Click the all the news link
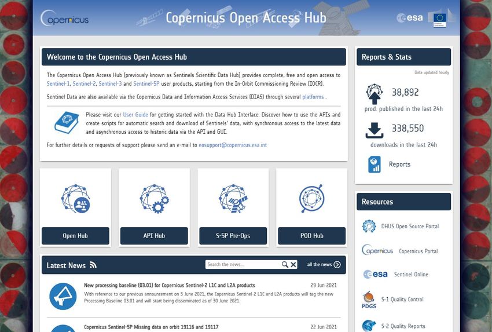 coord(320,264)
